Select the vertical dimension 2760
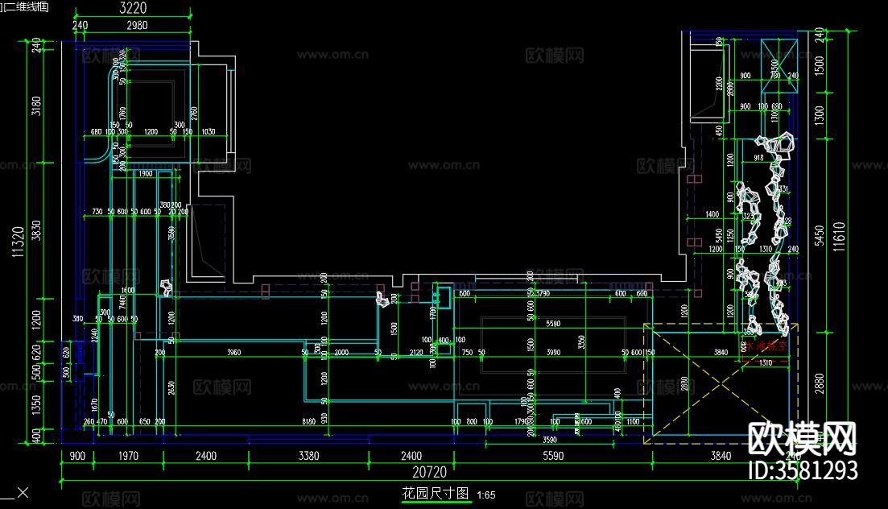 point(194,114)
